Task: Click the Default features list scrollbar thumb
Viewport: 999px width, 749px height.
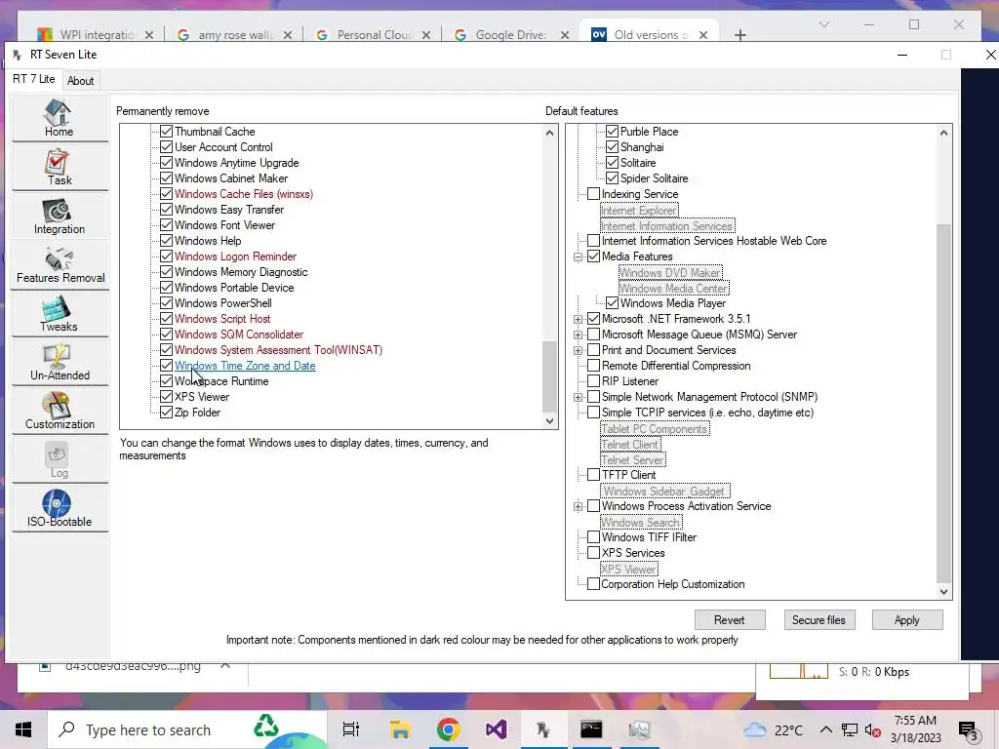Action: coord(943,403)
